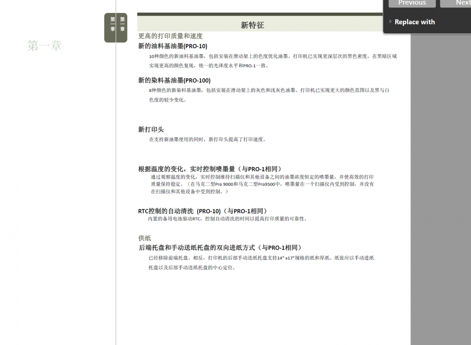Click the 供纸 section heading
This screenshot has width=471, height=345.
click(144, 238)
